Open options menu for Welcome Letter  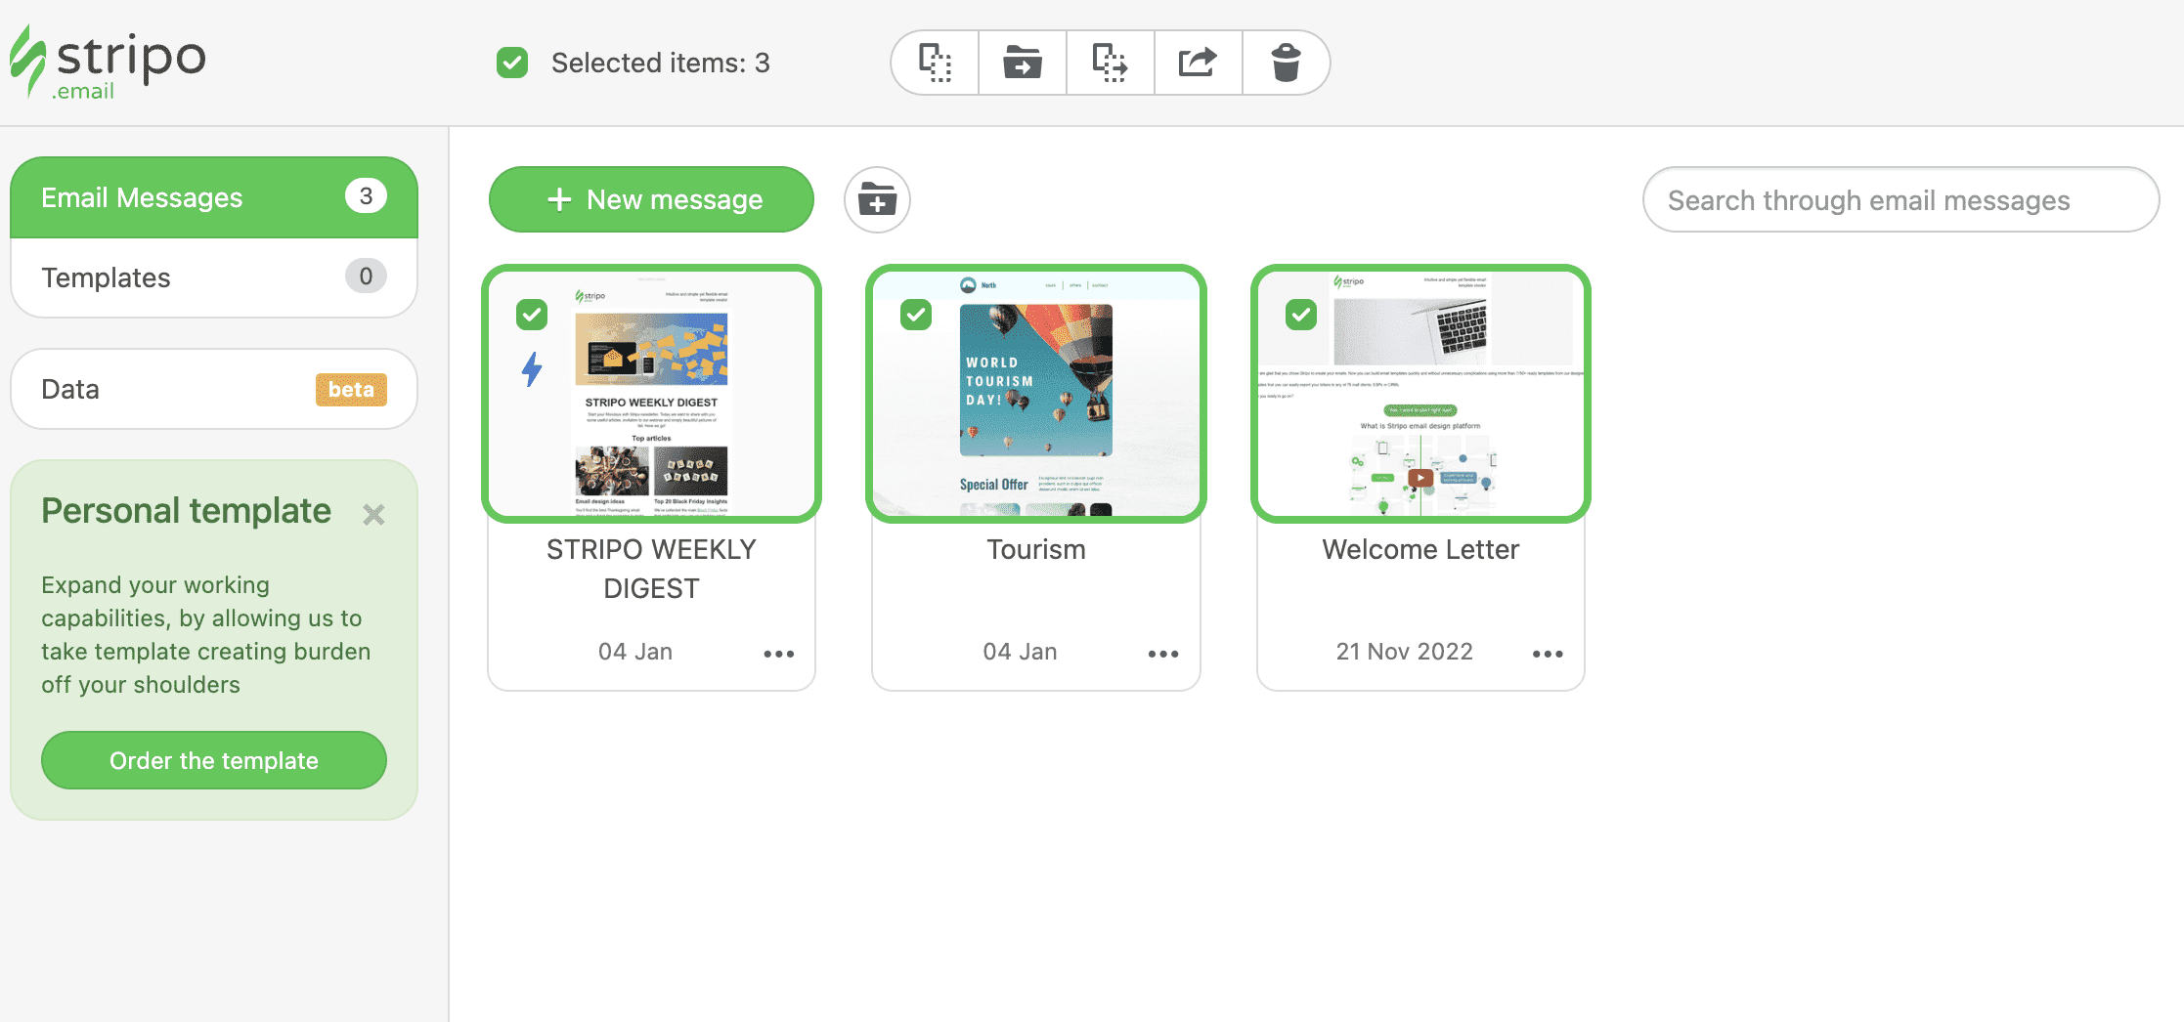point(1548,654)
